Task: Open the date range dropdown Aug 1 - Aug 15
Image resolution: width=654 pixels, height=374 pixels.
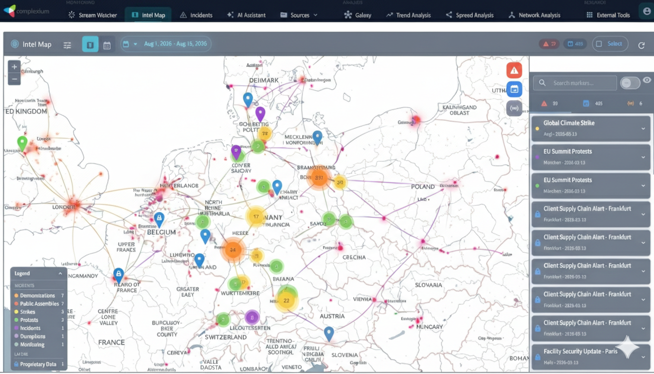Action: coord(166,44)
